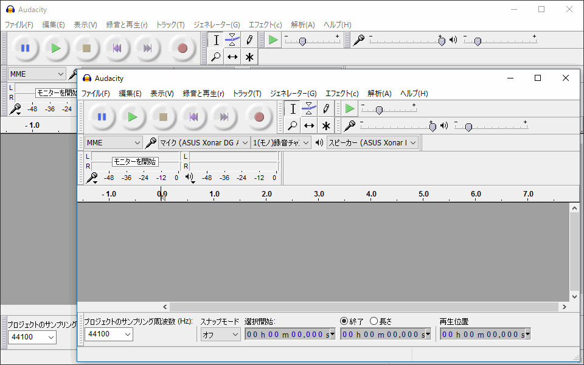
Task: Click microphone icon in front device toolbar
Action: pyautogui.click(x=150, y=142)
